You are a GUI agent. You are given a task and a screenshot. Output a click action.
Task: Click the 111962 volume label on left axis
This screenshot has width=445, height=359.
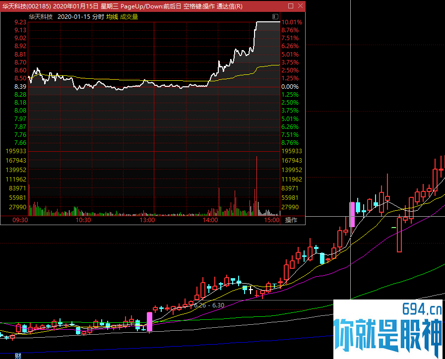point(16,179)
